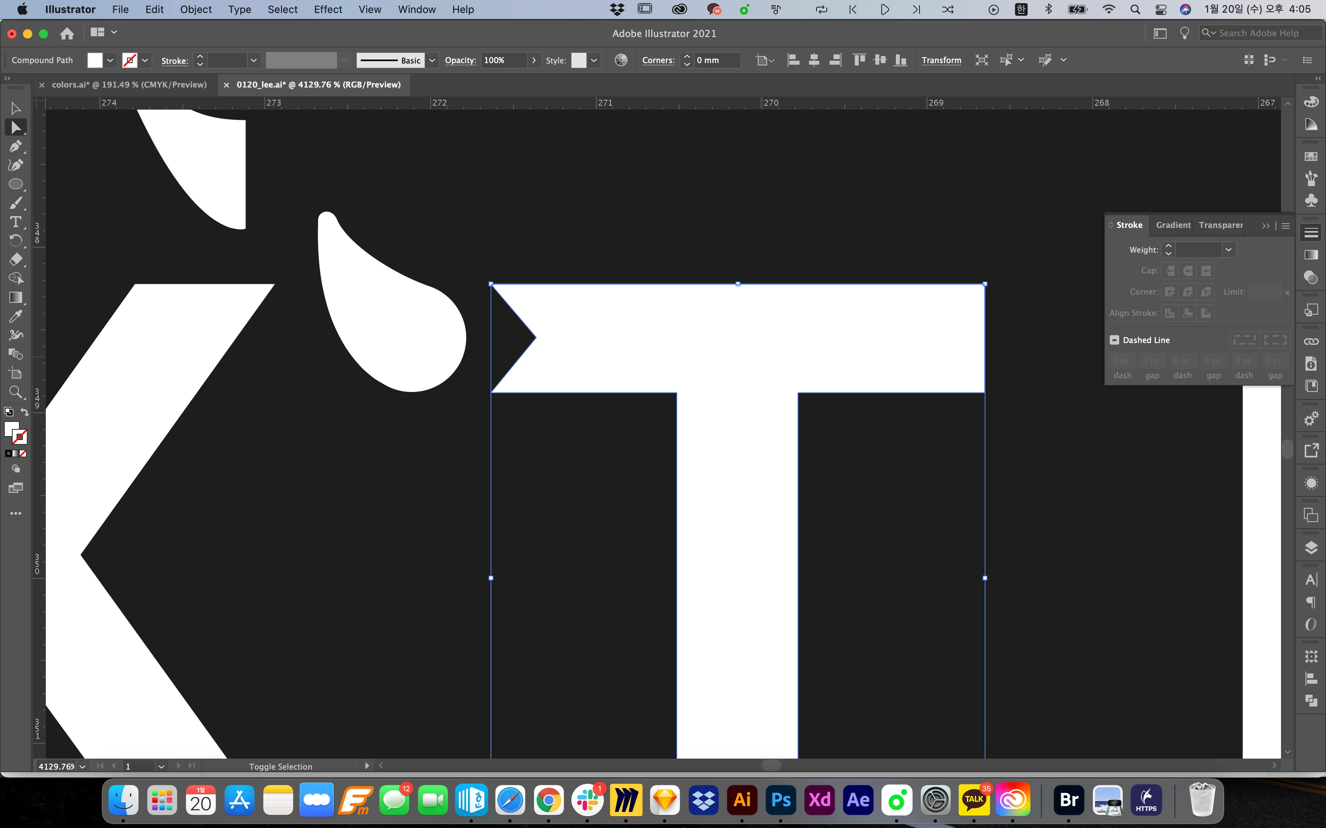The height and width of the screenshot is (828, 1326).
Task: Activate the Zoom tool
Action: click(15, 392)
